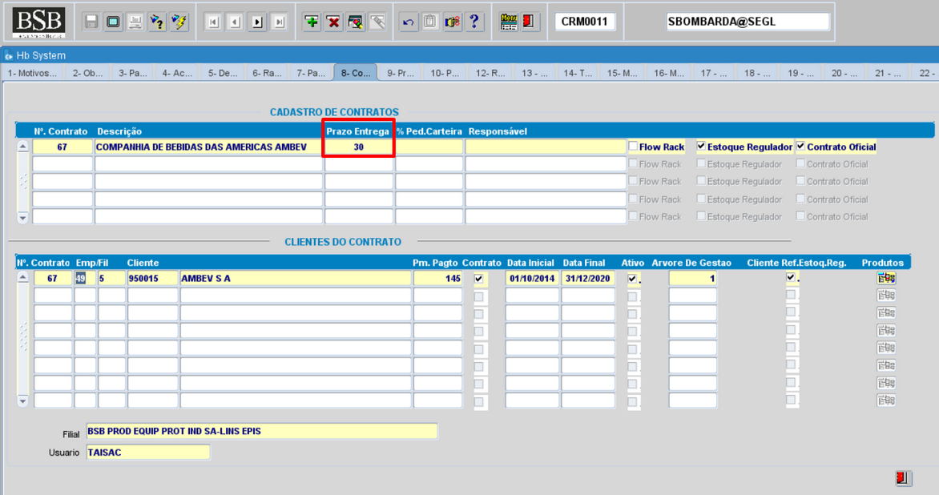Toggle Contrato Oficial checkbox for contract 67
The width and height of the screenshot is (939, 495).
(800, 147)
